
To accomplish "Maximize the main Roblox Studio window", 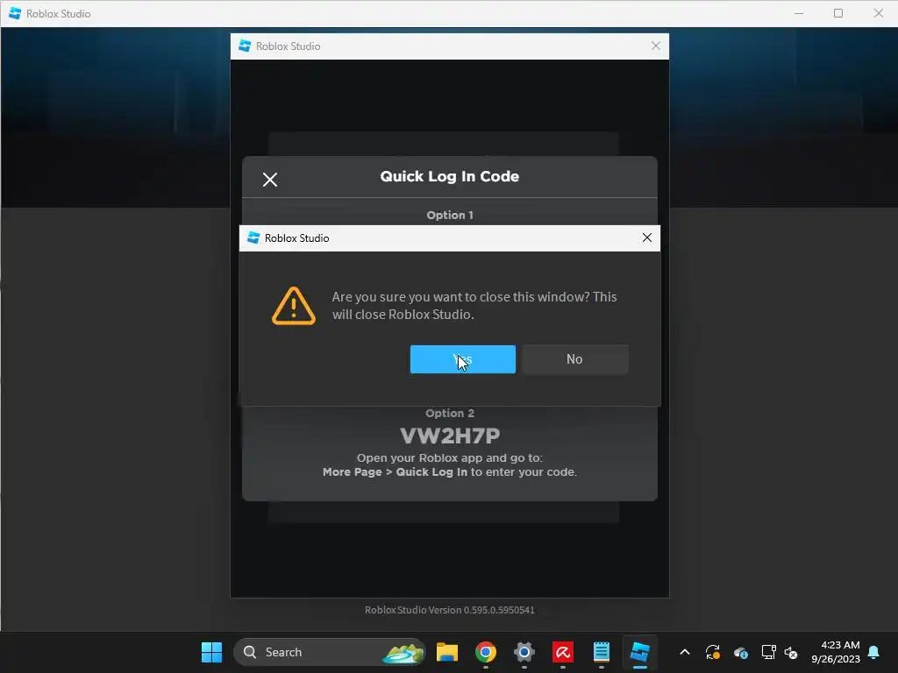I will click(x=838, y=13).
